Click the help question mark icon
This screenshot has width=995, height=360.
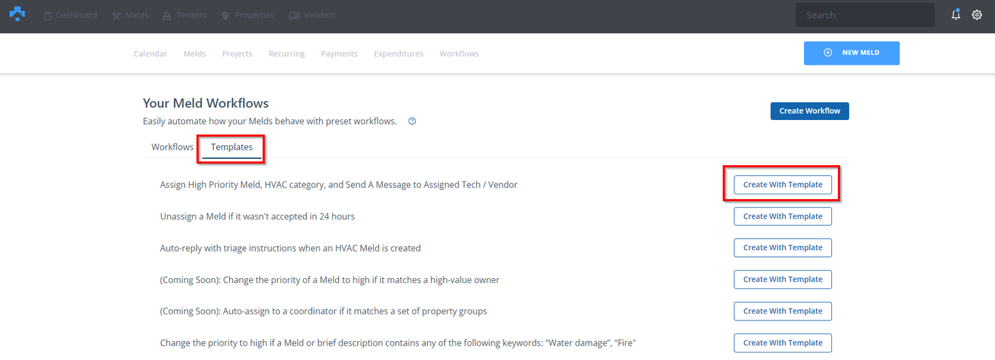tap(412, 121)
